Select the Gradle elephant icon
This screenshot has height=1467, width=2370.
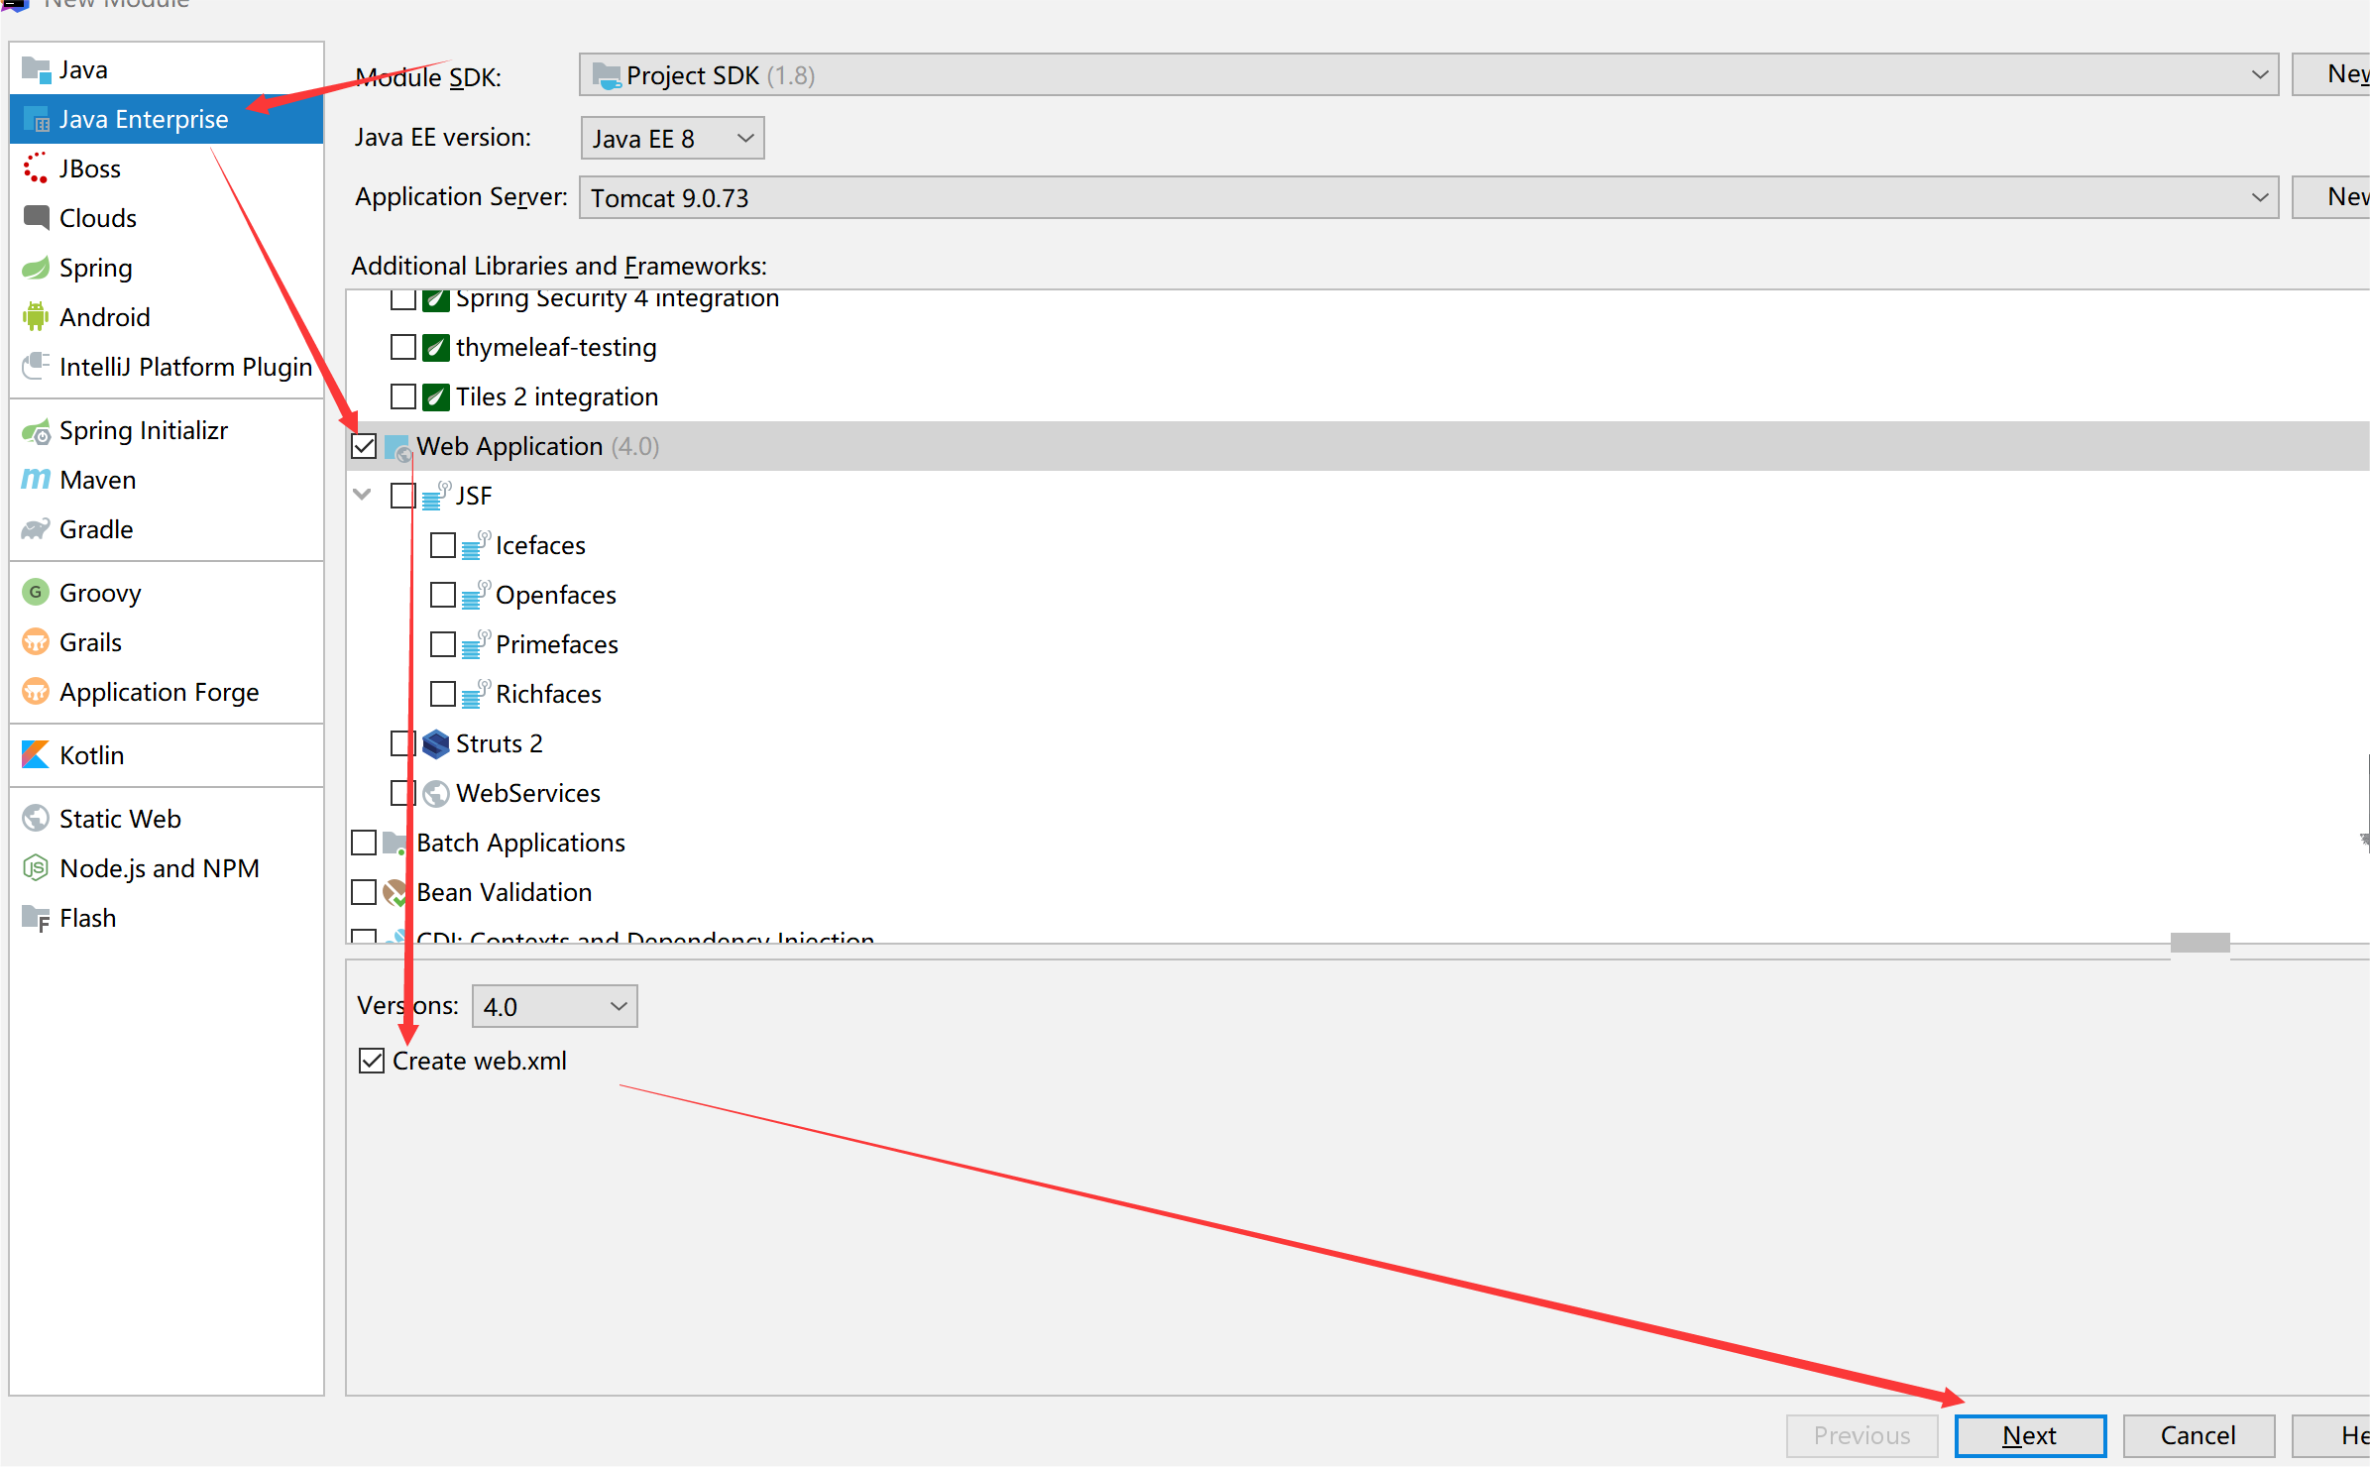tap(36, 529)
